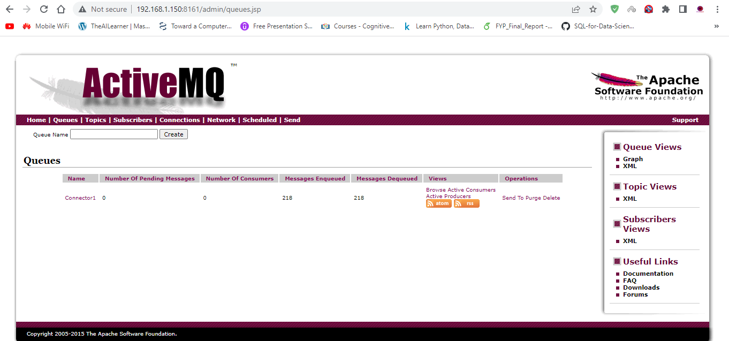
Task: Click the atom feed icon button
Action: [438, 203]
